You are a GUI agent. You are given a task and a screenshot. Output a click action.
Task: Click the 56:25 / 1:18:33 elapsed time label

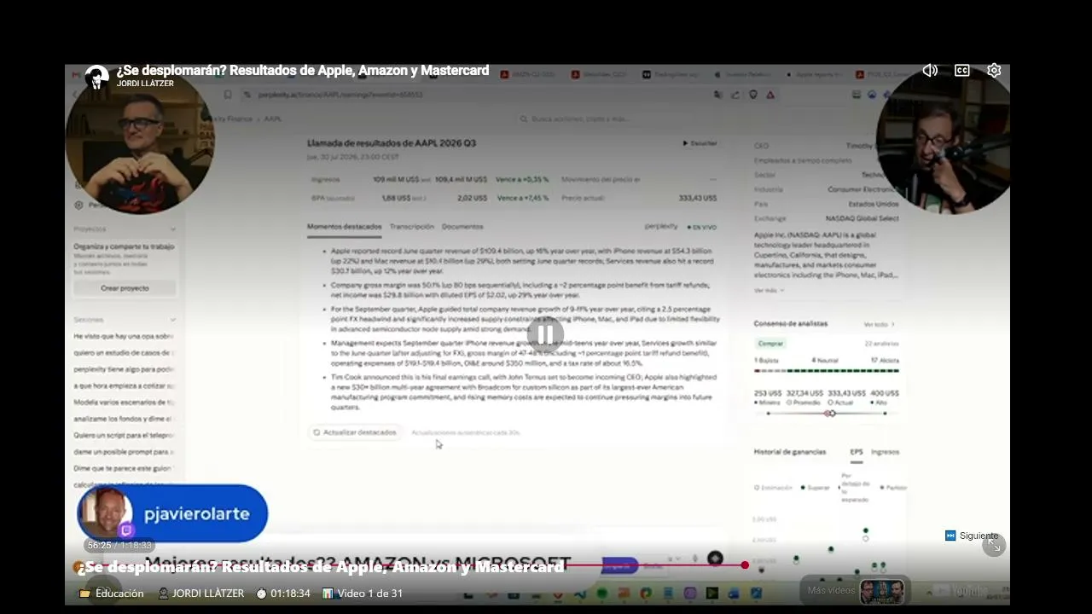pyautogui.click(x=119, y=545)
